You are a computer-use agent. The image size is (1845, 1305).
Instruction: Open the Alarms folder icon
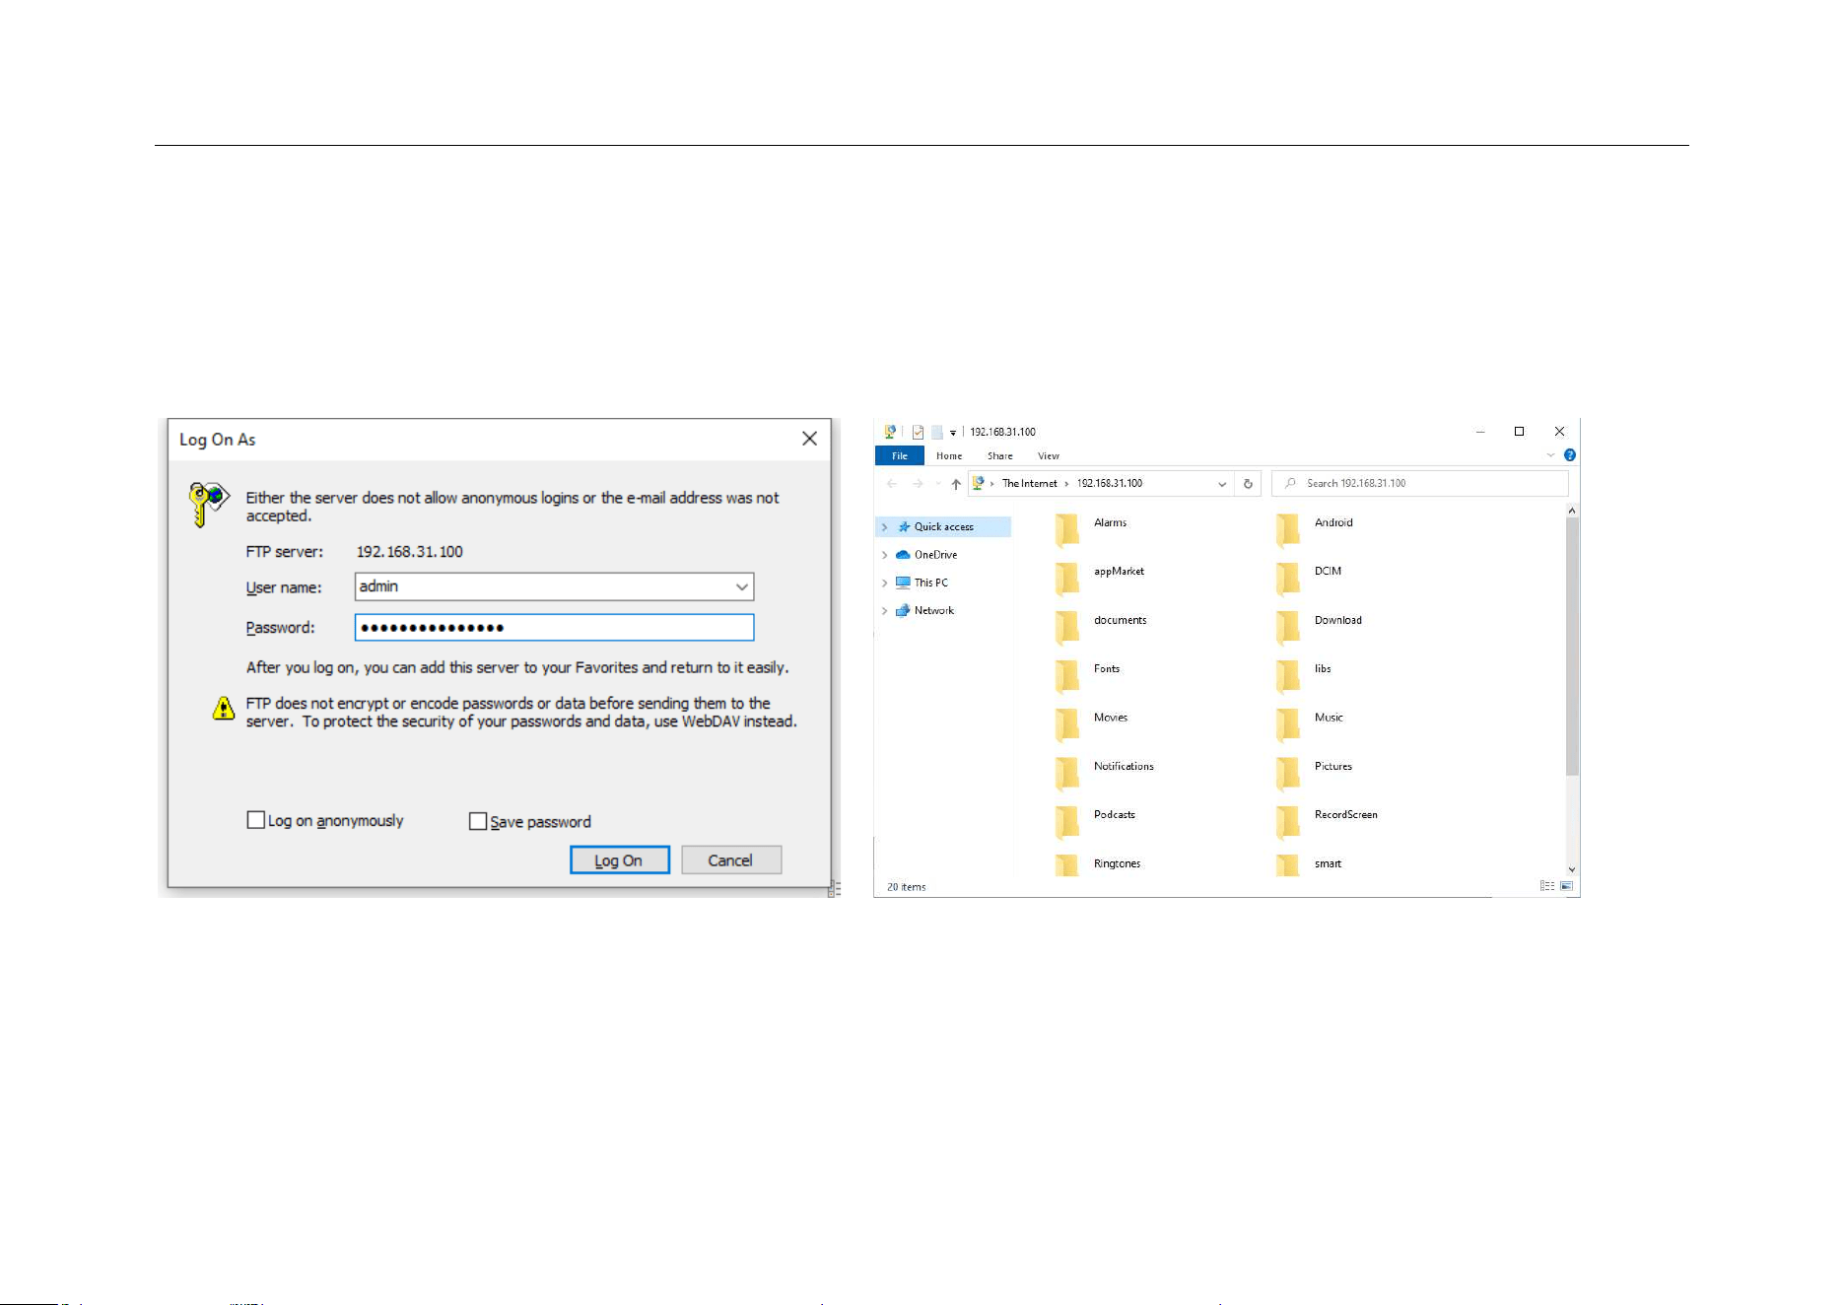[x=1066, y=529]
